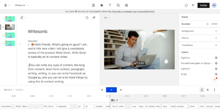Add Effects with plus icon
Image resolution: width=220 pixels, height=110 pixels.
[216, 38]
